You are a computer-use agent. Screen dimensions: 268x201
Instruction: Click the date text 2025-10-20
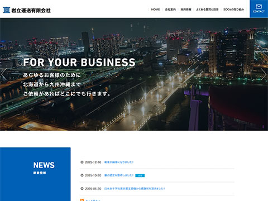(93, 175)
